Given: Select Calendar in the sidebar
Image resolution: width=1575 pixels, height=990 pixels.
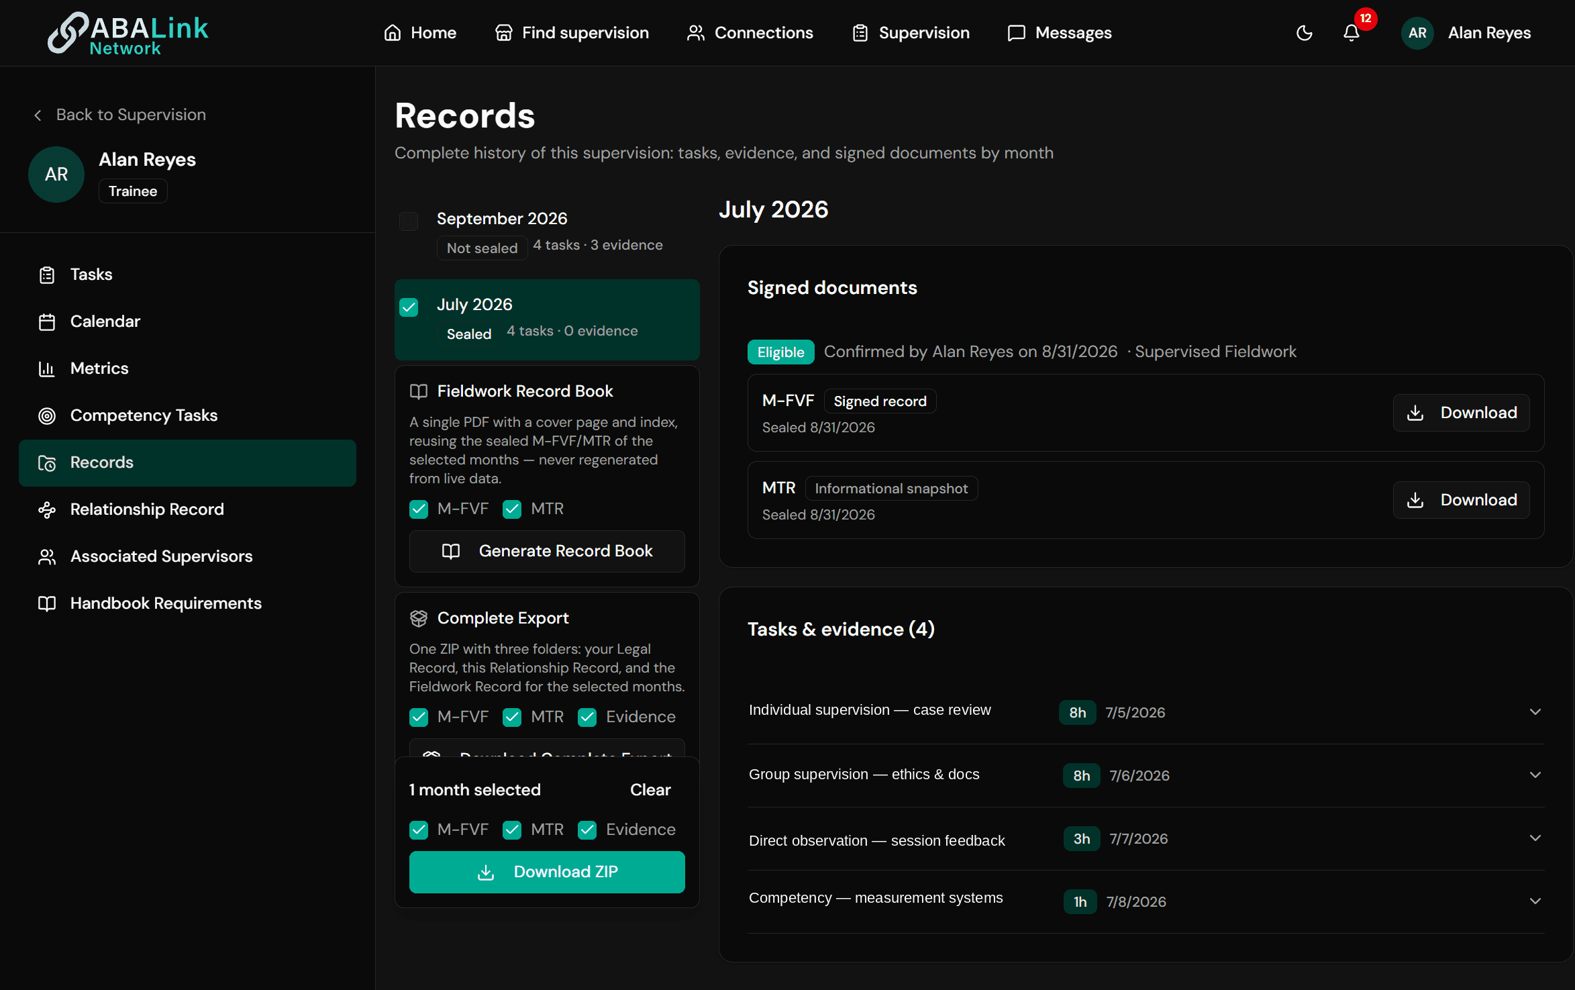Looking at the screenshot, I should pos(187,322).
